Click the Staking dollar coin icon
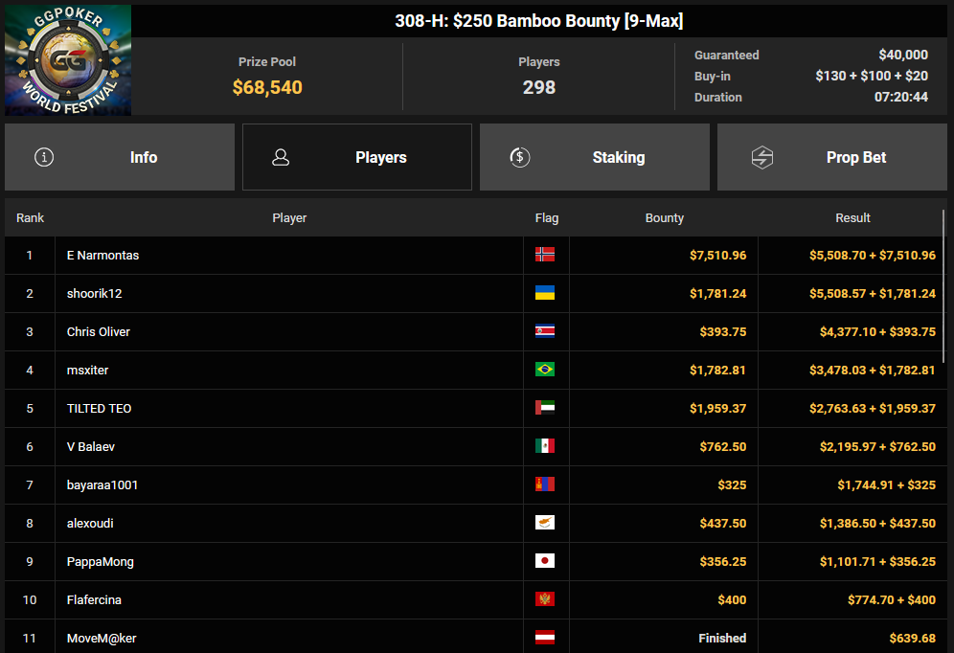Image resolution: width=954 pixels, height=653 pixels. (x=519, y=157)
